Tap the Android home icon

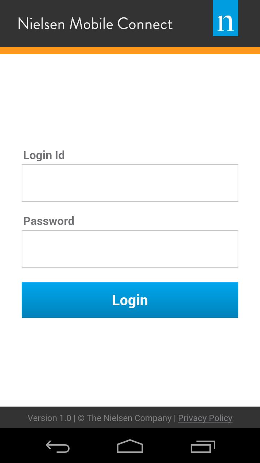tap(130, 446)
